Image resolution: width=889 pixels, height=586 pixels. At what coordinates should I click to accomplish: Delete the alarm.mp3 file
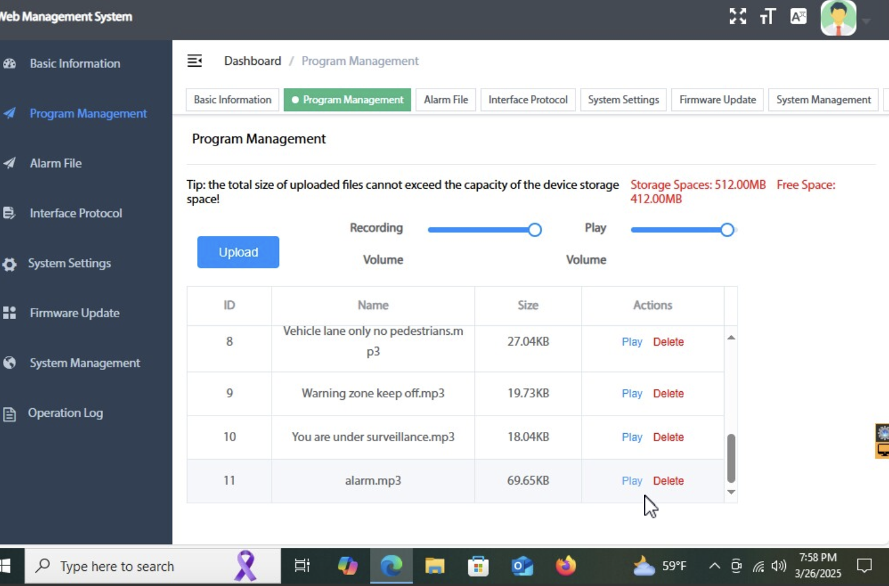[668, 480]
